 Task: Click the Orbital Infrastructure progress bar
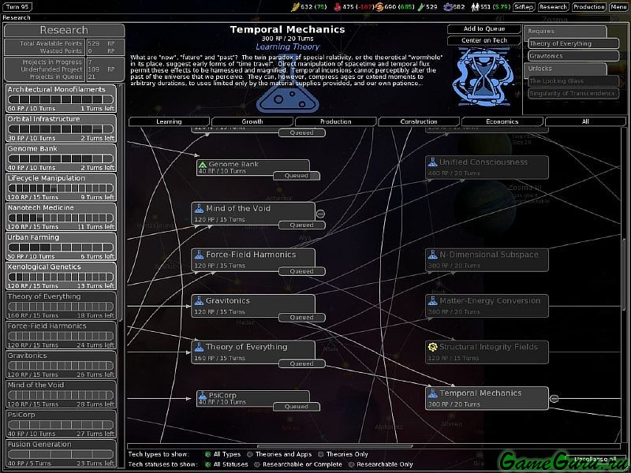tap(61, 129)
